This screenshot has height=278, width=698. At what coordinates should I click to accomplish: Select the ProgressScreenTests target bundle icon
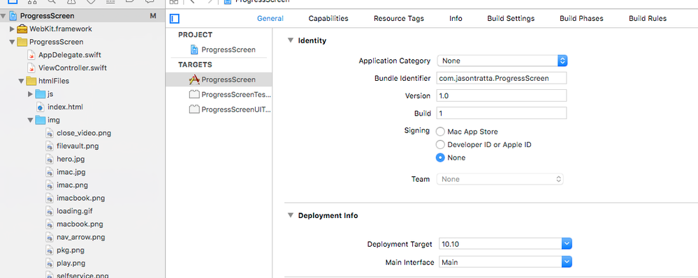coord(194,94)
